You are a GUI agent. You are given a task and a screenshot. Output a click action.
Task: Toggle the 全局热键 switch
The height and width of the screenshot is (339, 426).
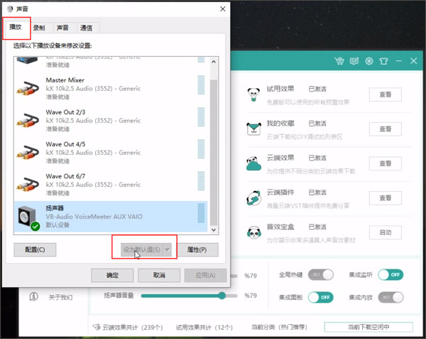(x=321, y=274)
